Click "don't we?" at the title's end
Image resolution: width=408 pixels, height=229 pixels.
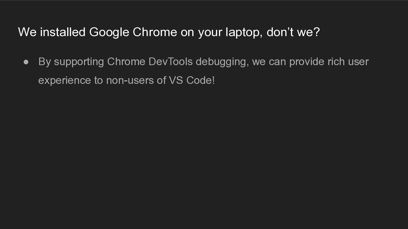coord(293,32)
